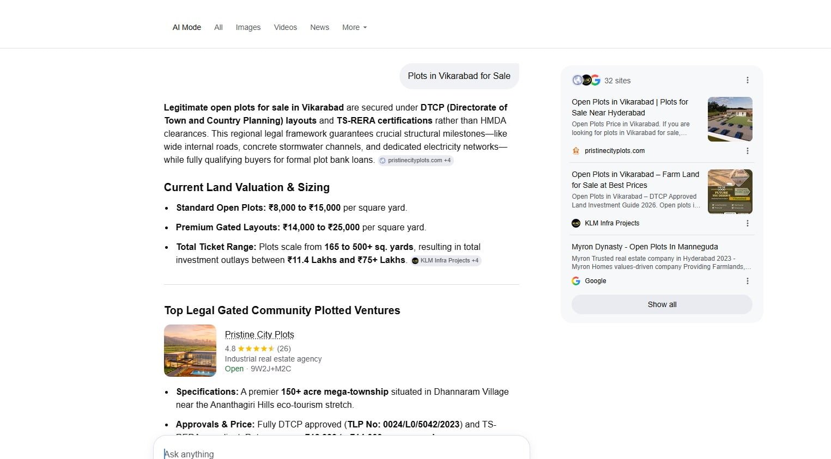Screen dimensions: 831x459
Task: Open 'Open Plots in Vikarabad – Farm Land for Sale' link
Action: point(635,180)
